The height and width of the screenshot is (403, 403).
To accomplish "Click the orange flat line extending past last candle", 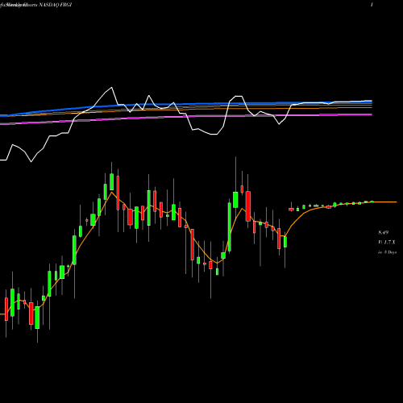I will point(384,201).
